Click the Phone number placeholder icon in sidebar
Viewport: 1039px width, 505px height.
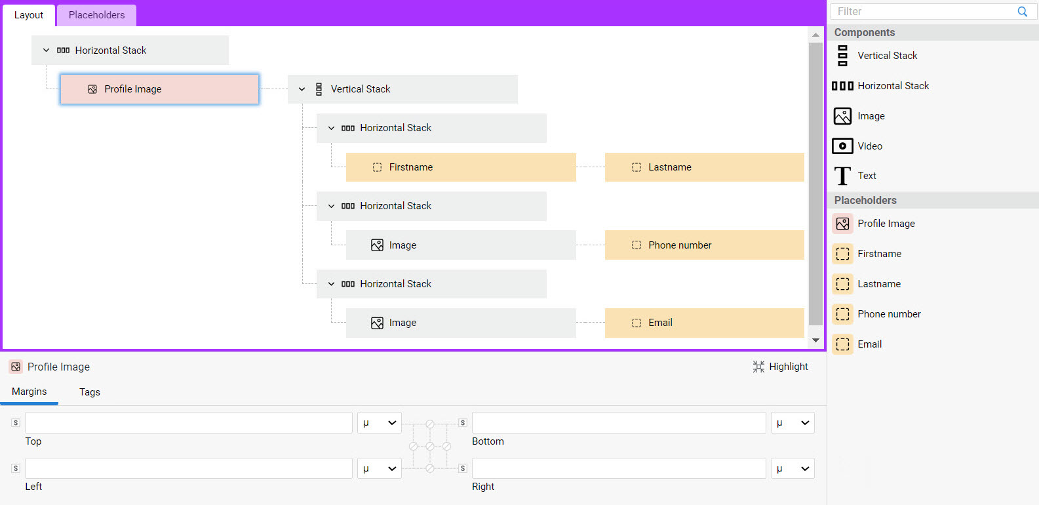coord(843,314)
